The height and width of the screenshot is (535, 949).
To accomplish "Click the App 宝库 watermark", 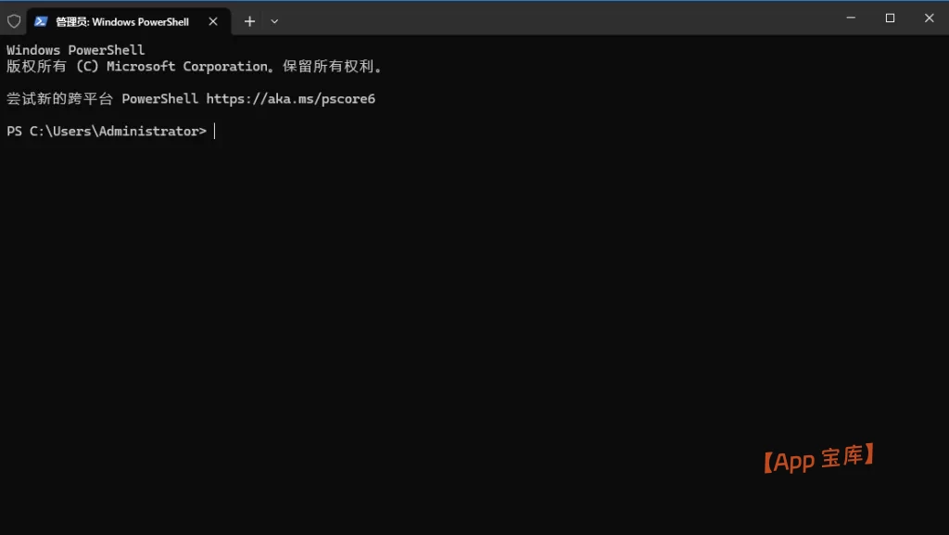I will (x=818, y=458).
